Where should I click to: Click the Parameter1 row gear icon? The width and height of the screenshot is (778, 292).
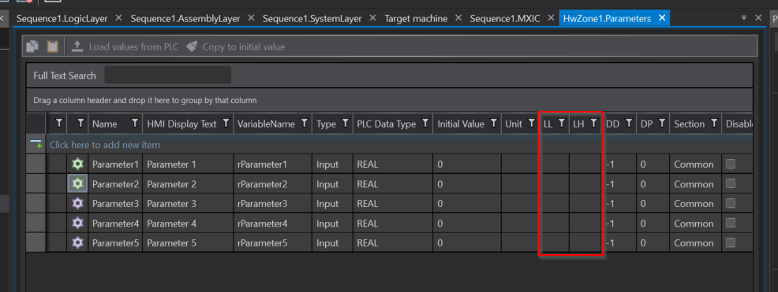[77, 164]
